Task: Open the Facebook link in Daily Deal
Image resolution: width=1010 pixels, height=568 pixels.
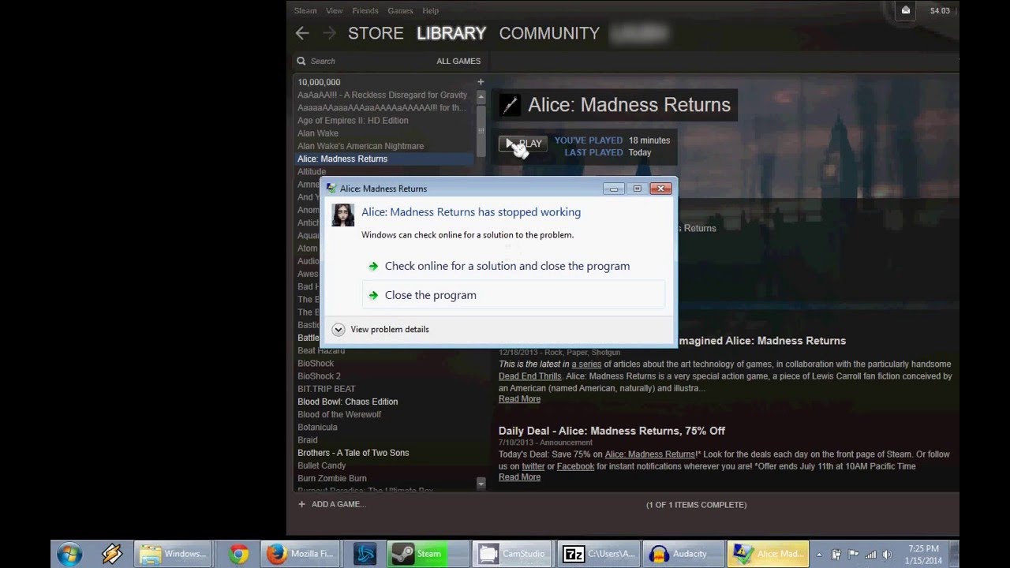Action: 575,466
